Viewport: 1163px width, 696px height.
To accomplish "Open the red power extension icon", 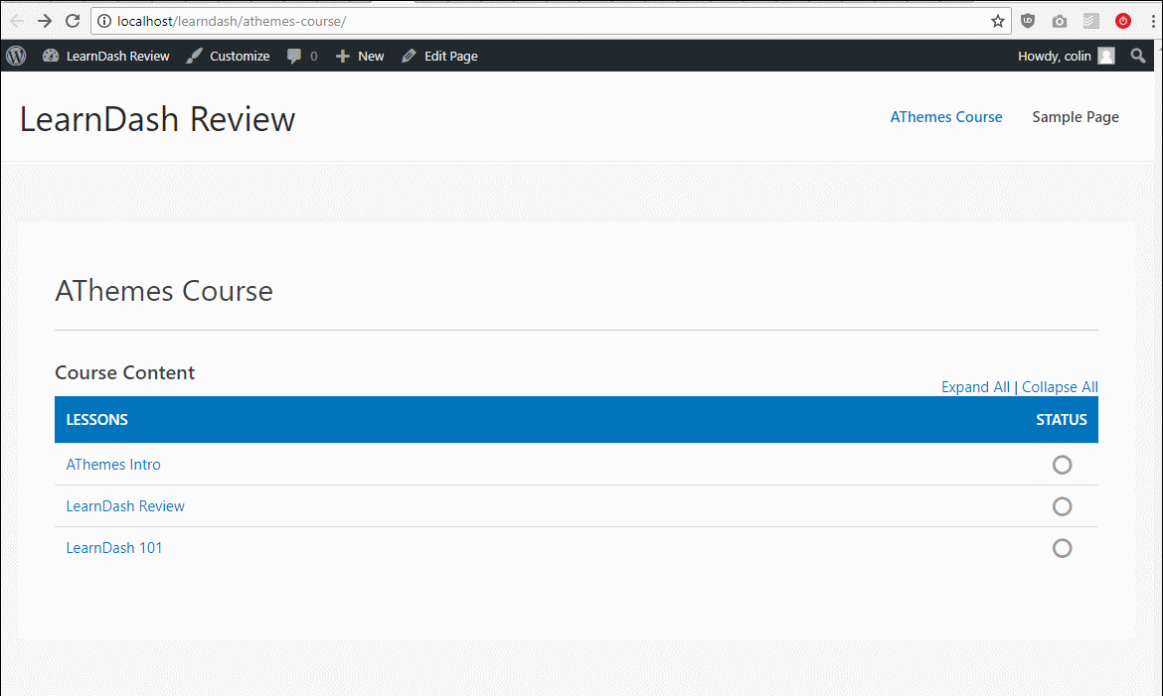I will 1123,21.
